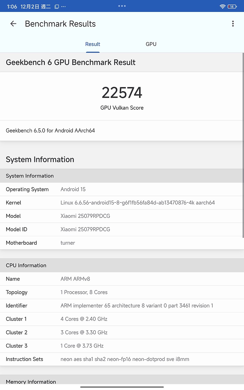Switch to the GPU tab
Image resolution: width=244 pixels, height=390 pixels.
[x=151, y=44]
